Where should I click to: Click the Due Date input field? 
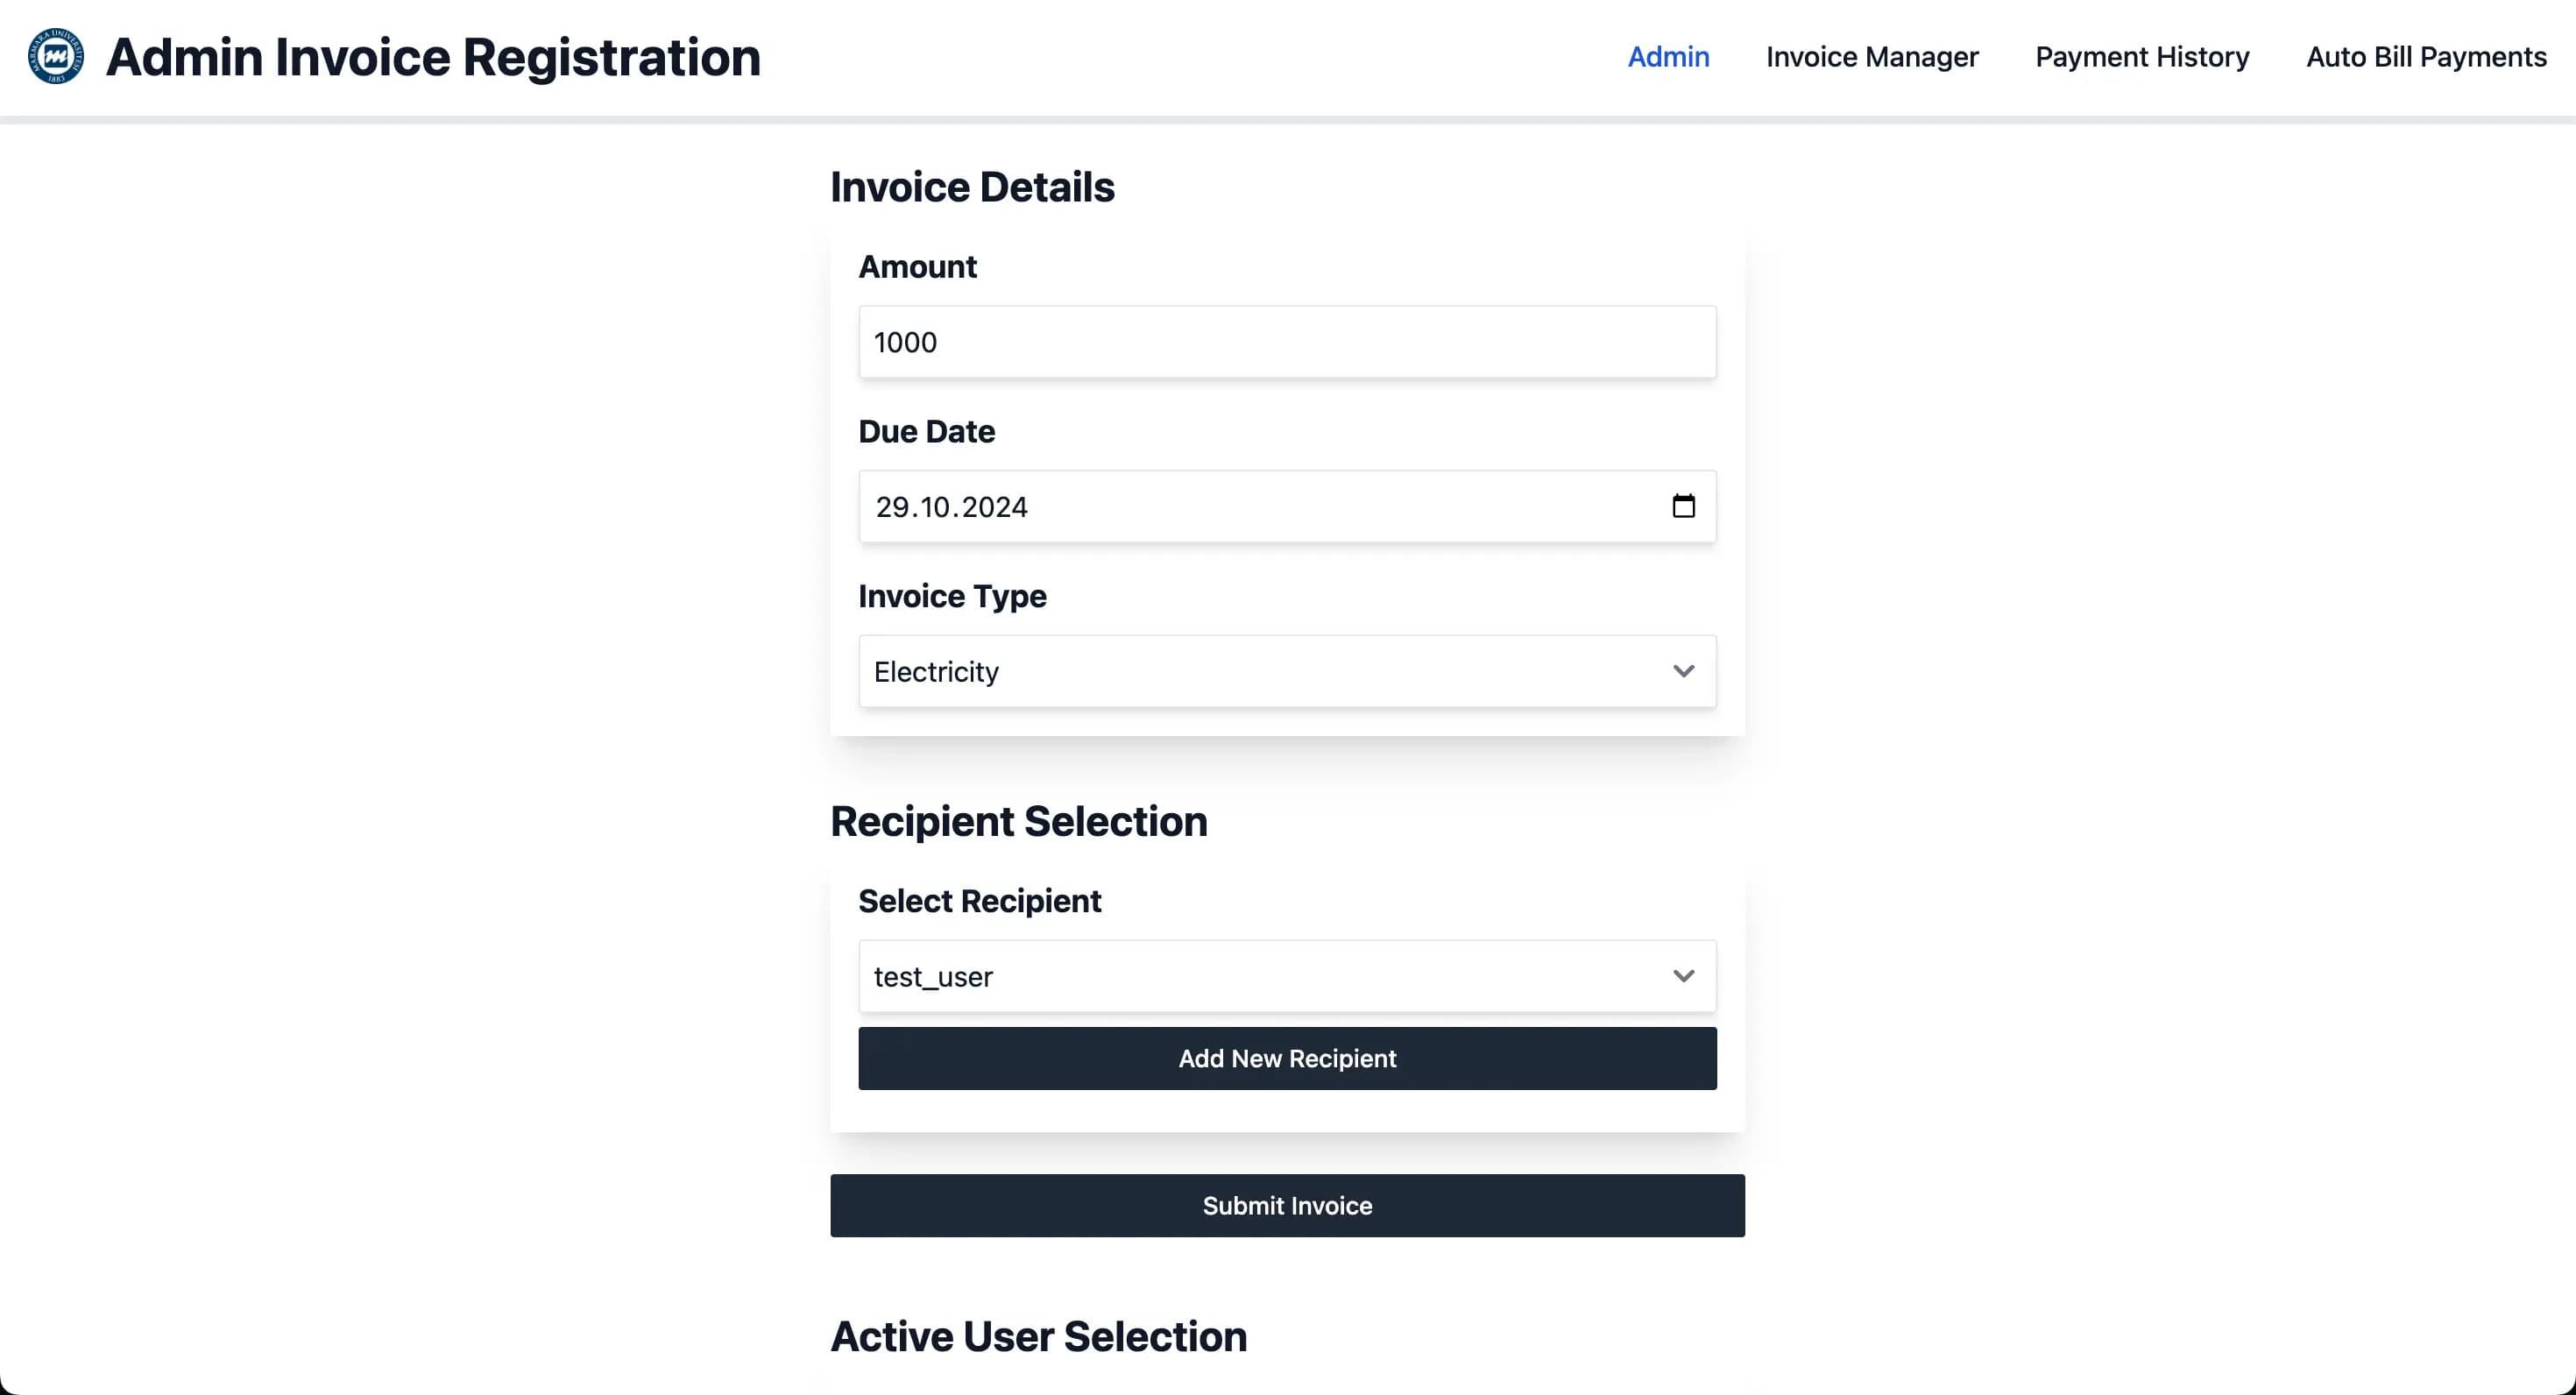point(1288,505)
